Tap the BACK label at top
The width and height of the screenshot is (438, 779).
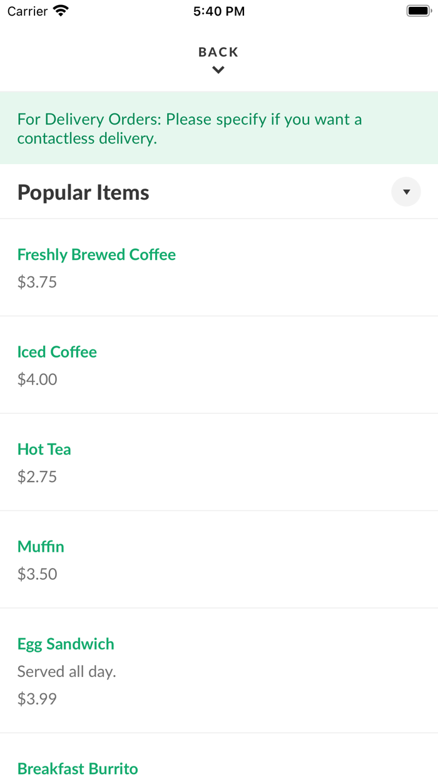(x=218, y=52)
